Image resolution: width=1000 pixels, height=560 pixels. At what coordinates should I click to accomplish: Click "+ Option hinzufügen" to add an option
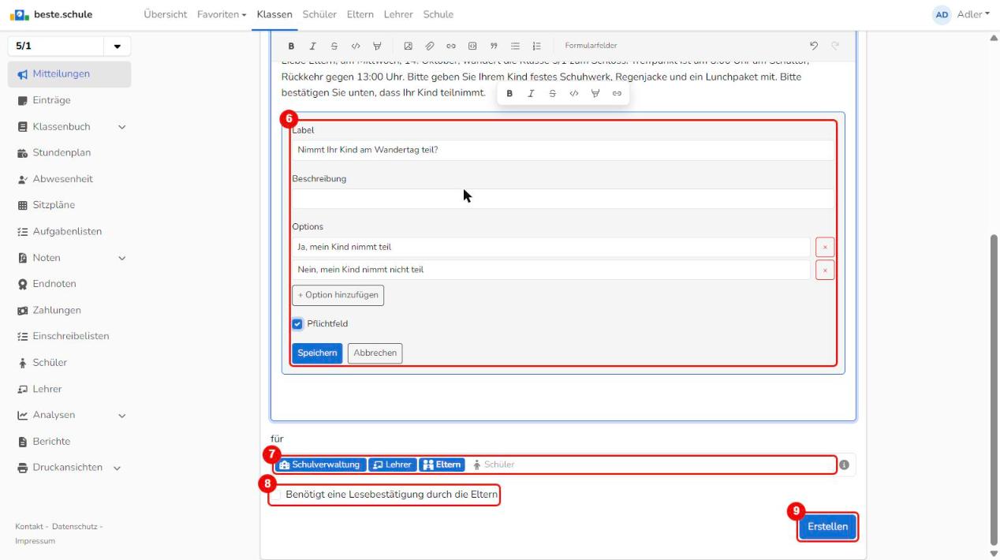(x=338, y=295)
